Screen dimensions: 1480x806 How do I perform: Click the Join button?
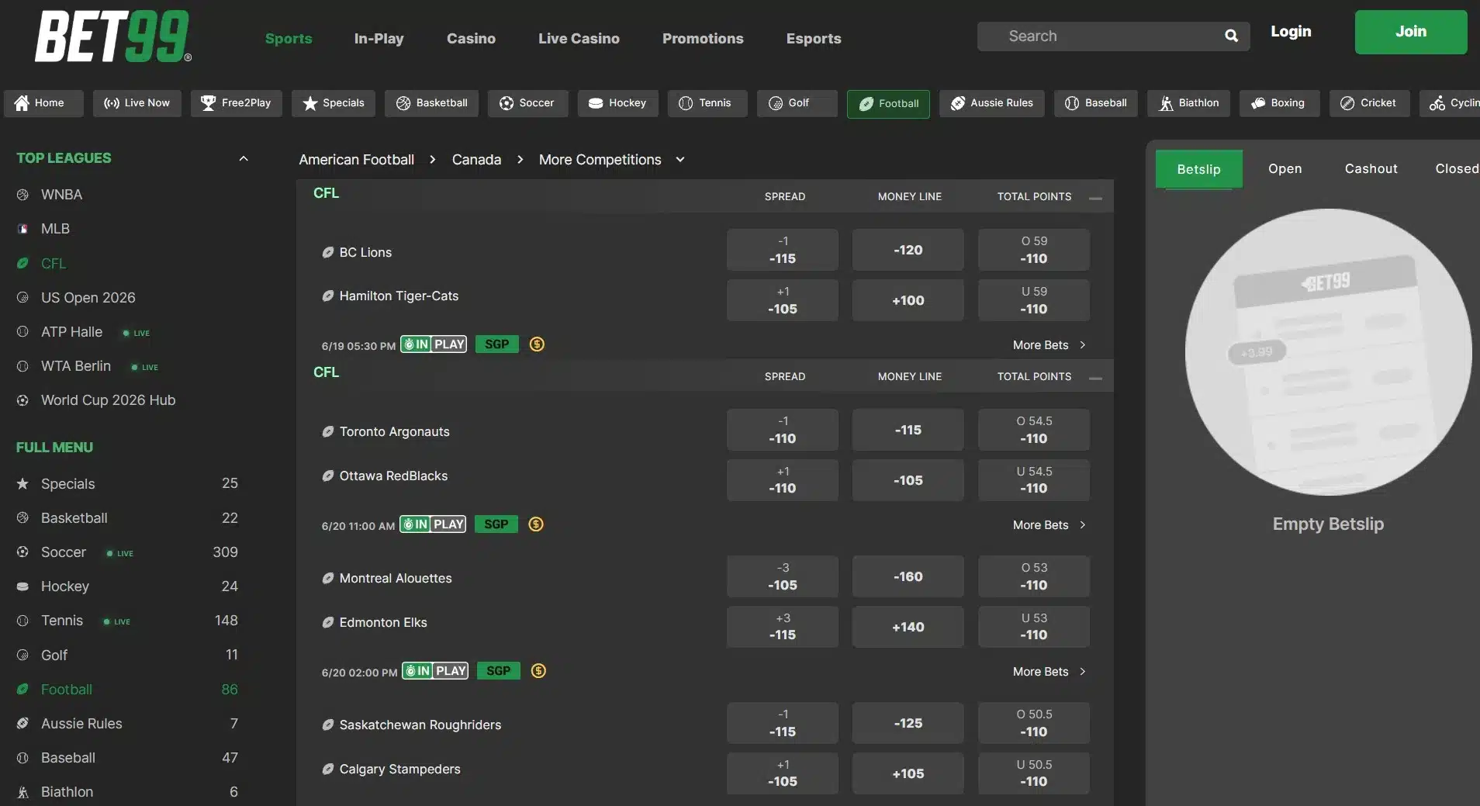[1411, 32]
